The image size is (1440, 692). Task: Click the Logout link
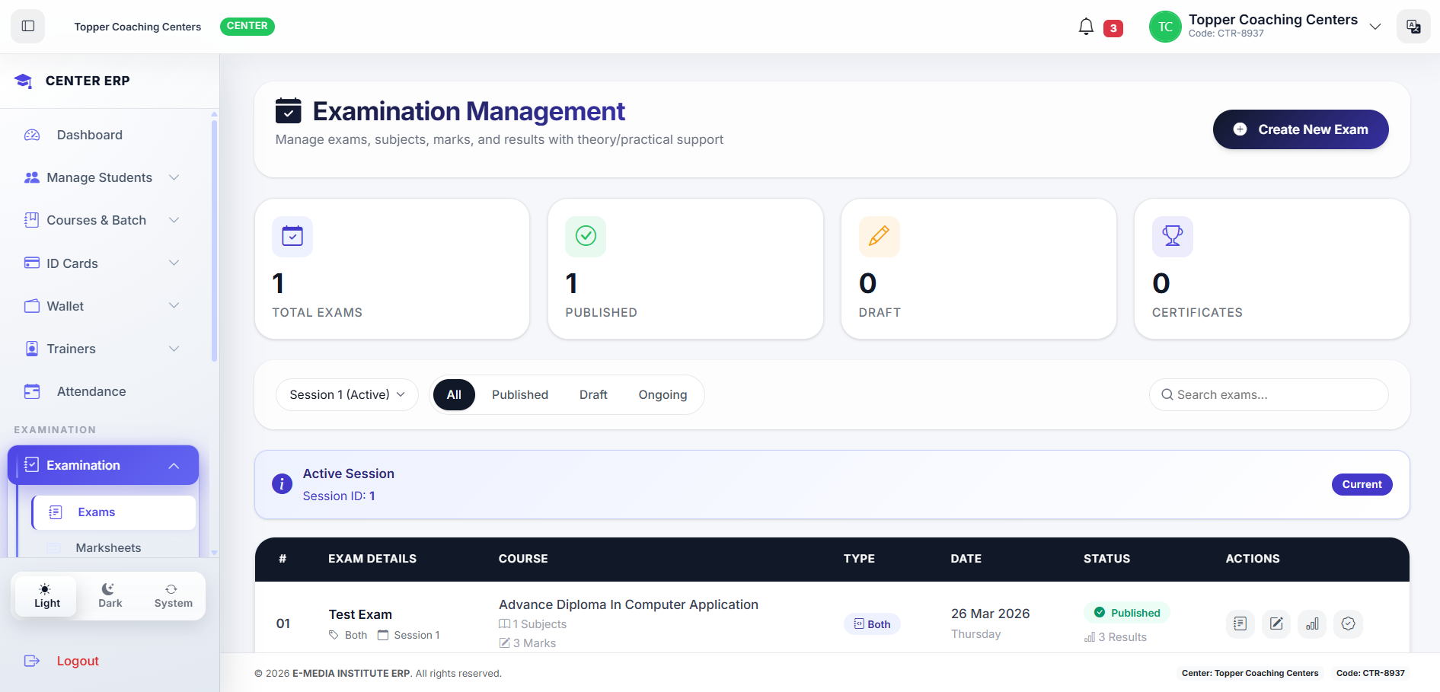click(x=77, y=661)
